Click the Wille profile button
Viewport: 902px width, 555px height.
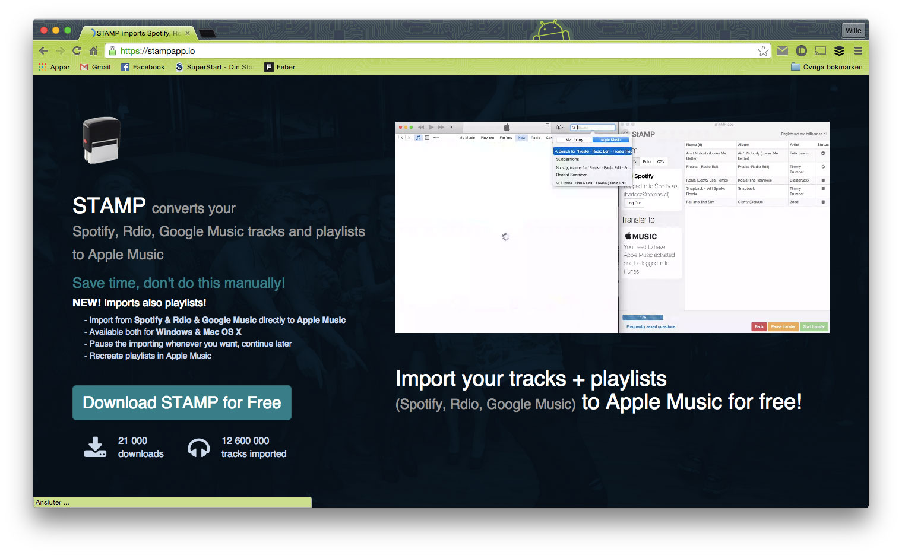tap(853, 30)
